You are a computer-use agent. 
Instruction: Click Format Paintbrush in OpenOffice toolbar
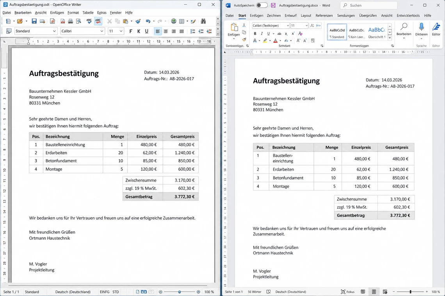pyautogui.click(x=138, y=21)
